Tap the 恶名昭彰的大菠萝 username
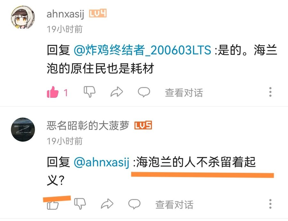 (x=88, y=126)
